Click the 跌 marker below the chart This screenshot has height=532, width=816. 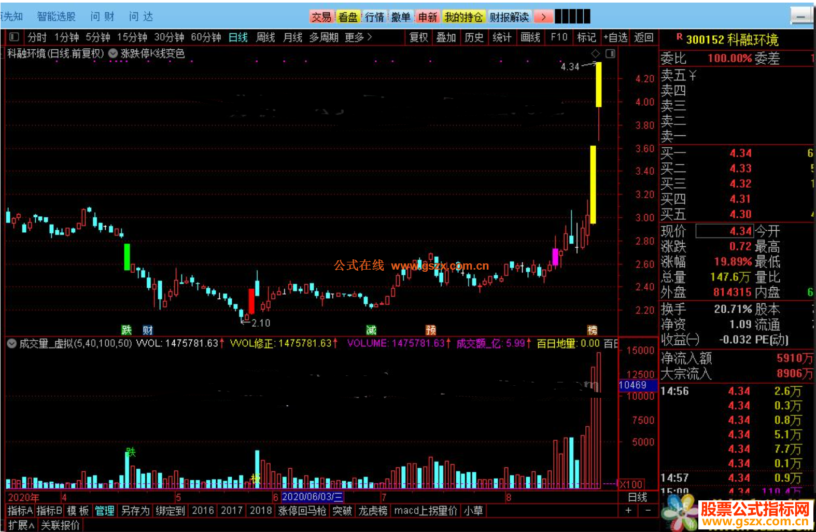(126, 330)
